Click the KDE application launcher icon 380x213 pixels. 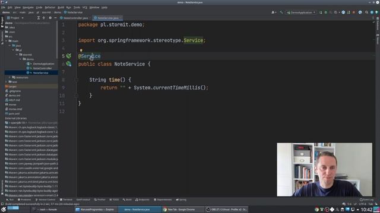(4, 209)
